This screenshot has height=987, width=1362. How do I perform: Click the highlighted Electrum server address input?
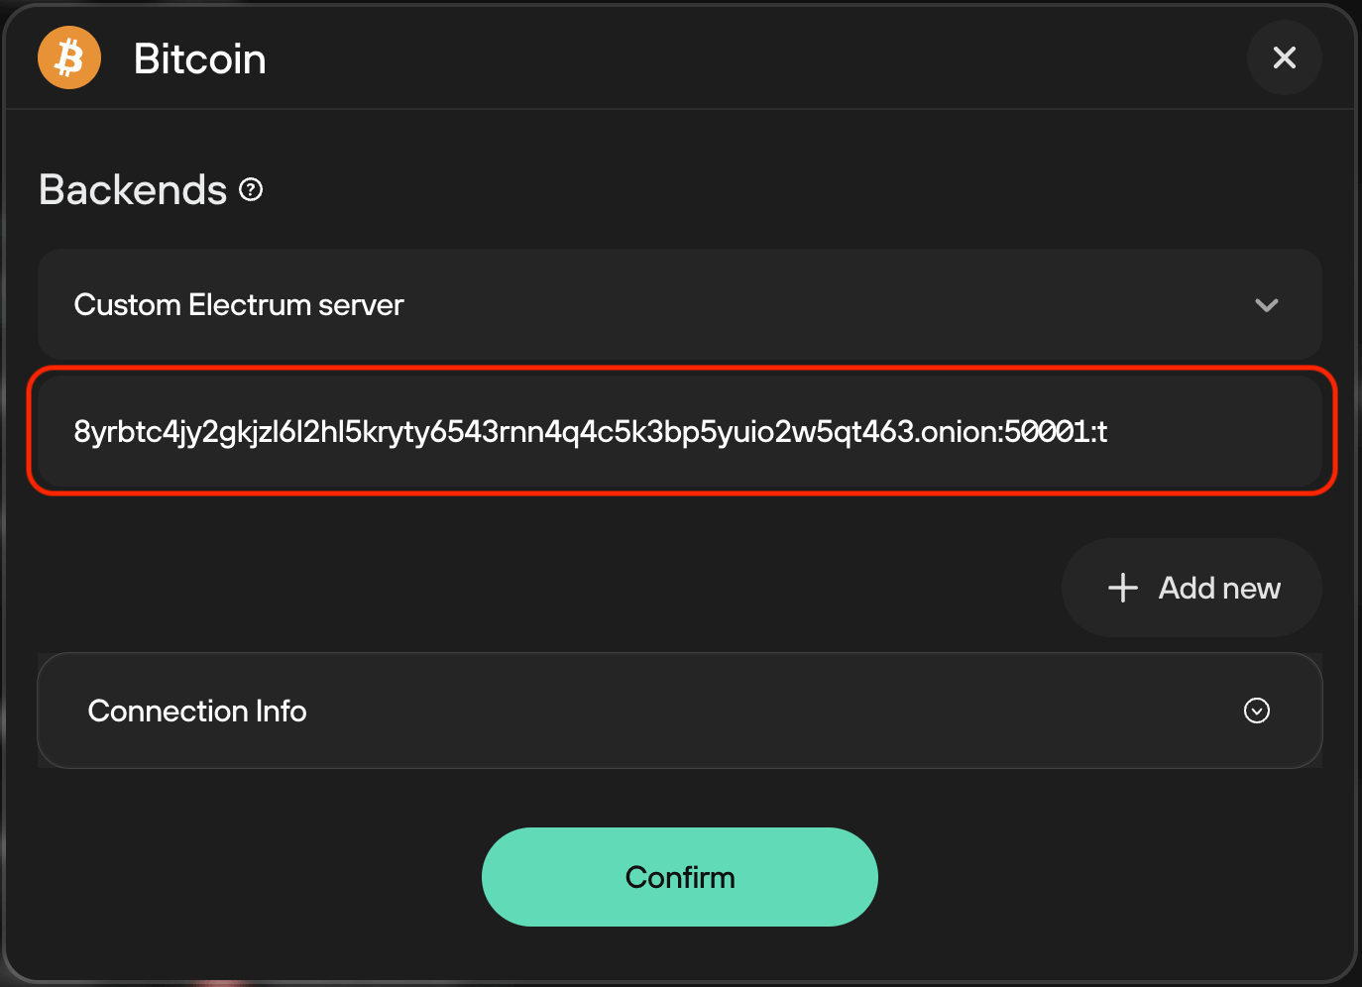click(x=679, y=431)
